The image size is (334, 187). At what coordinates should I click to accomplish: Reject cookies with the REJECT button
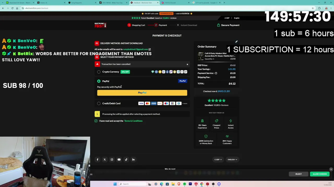[299, 174]
